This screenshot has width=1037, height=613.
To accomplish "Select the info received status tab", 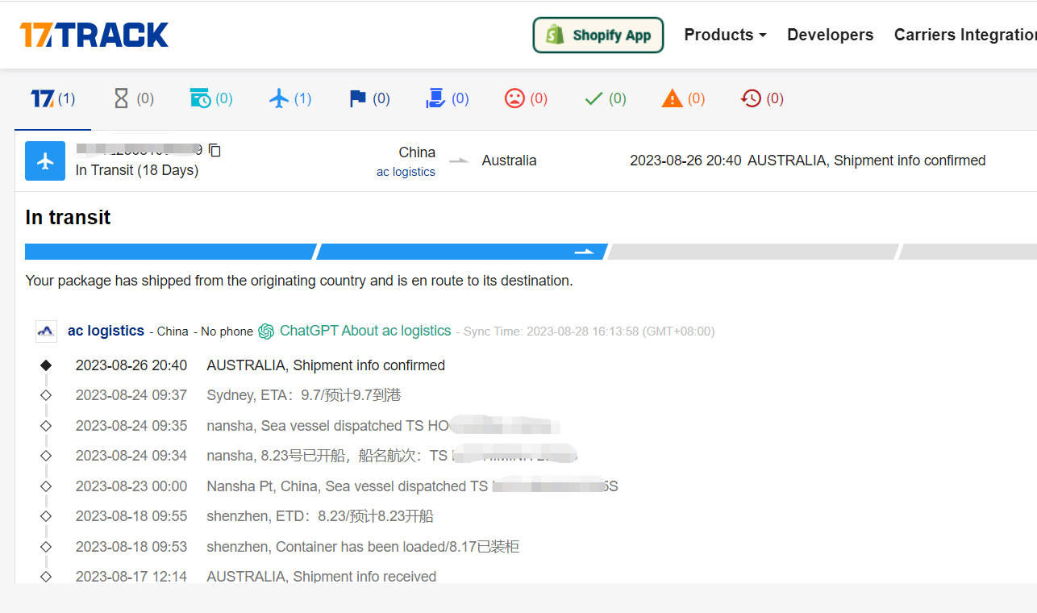I will click(x=211, y=98).
